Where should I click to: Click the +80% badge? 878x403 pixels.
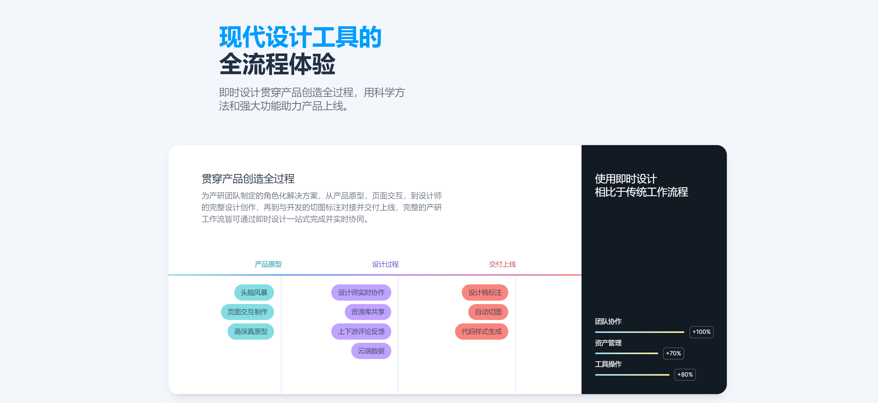[x=685, y=375]
